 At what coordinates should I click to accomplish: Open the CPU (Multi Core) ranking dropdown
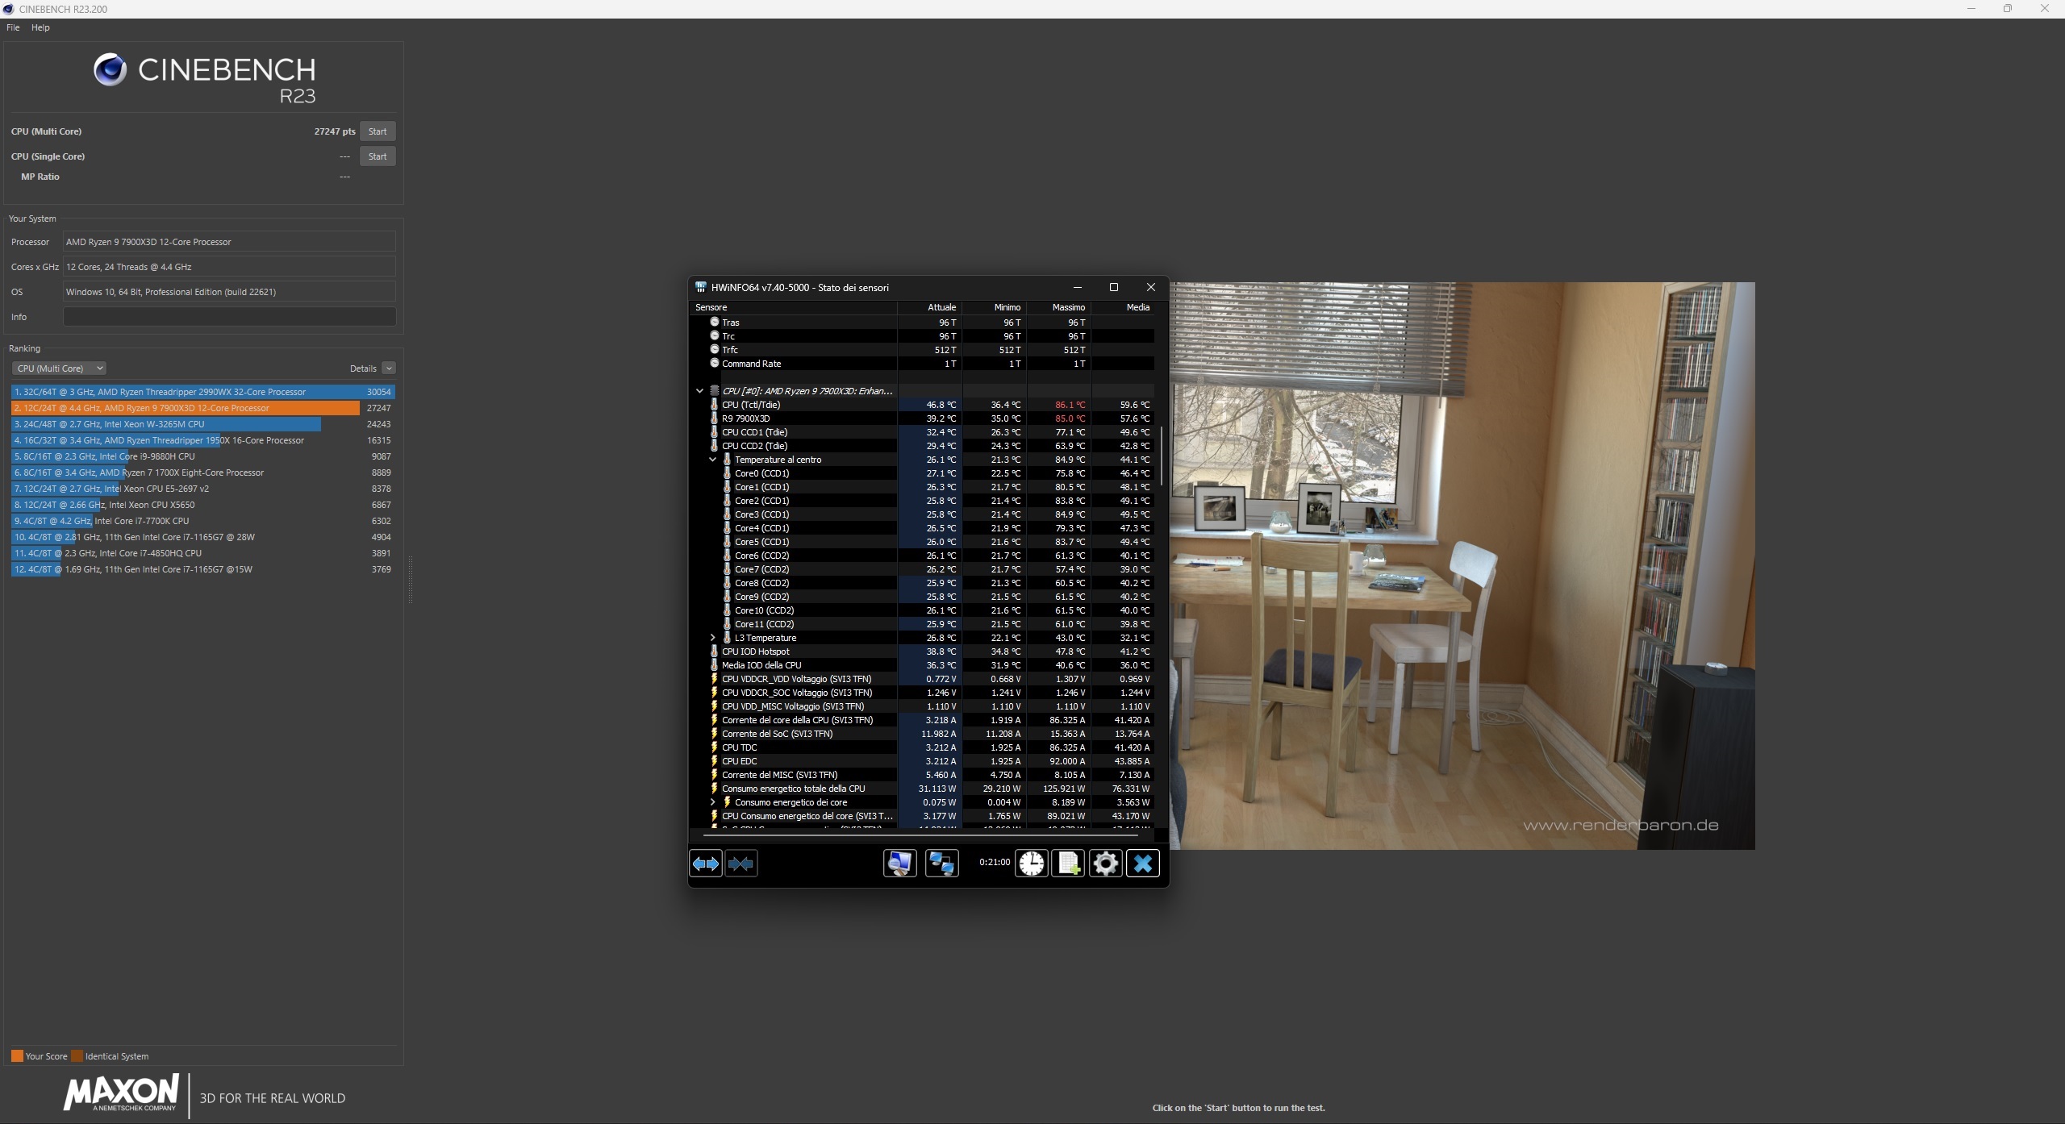[x=59, y=368]
